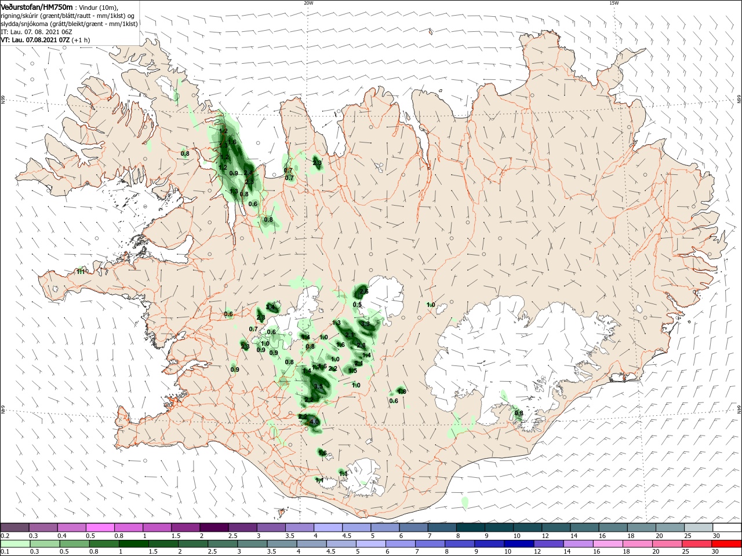
Task: Click the upper legend swatch labeled 4
Action: click(x=328, y=528)
